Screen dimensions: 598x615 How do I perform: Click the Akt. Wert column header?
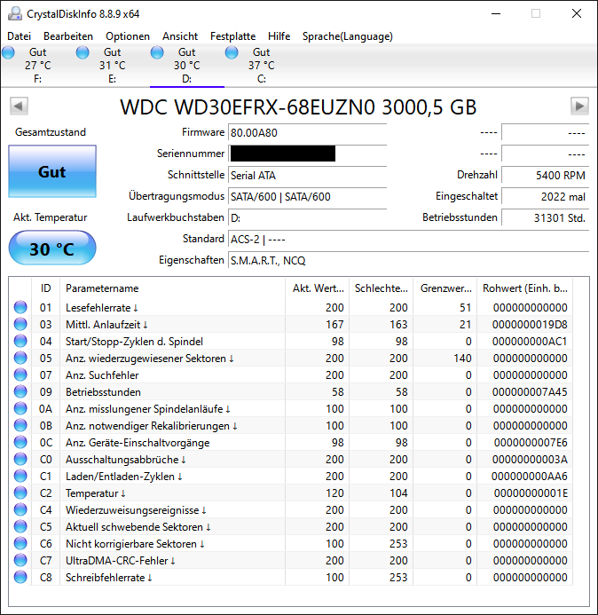(318, 288)
